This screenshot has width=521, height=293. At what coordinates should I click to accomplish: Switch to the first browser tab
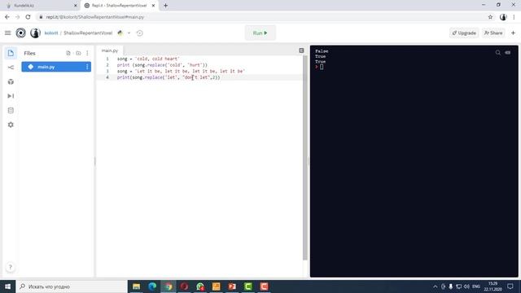[42, 6]
